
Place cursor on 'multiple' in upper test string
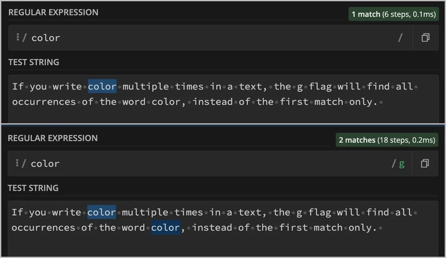pyautogui.click(x=145, y=86)
